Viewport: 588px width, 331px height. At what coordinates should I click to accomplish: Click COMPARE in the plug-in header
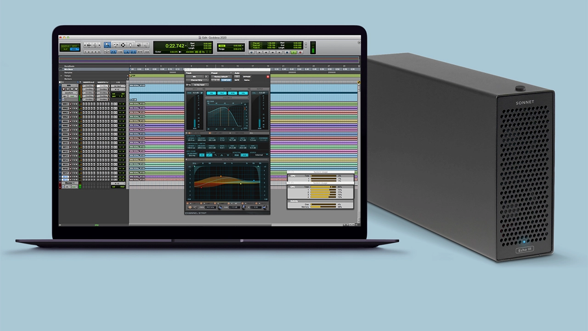(x=226, y=80)
